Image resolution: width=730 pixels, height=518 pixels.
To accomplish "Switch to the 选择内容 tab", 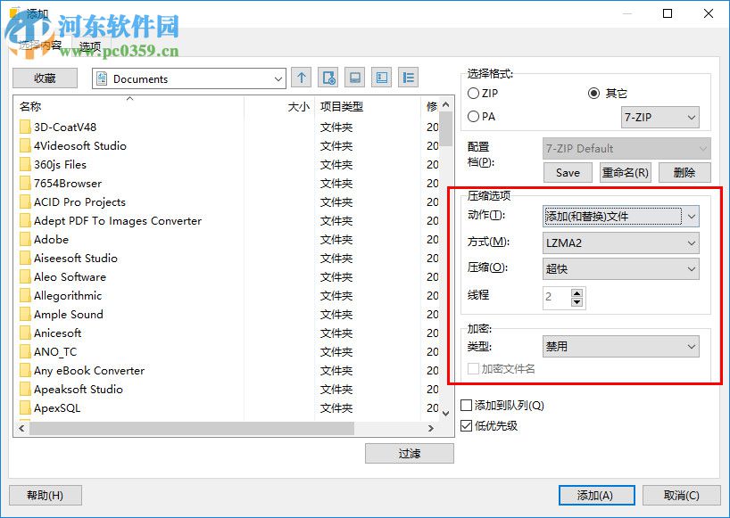I will [42, 45].
